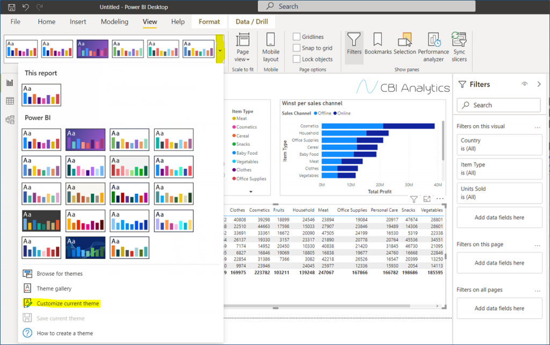Viewport: 550px width, 345px height.
Task: Click Browse for themes
Action: (60, 274)
